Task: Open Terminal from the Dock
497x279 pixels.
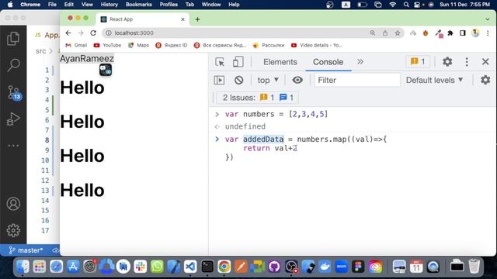Action: tap(207, 267)
